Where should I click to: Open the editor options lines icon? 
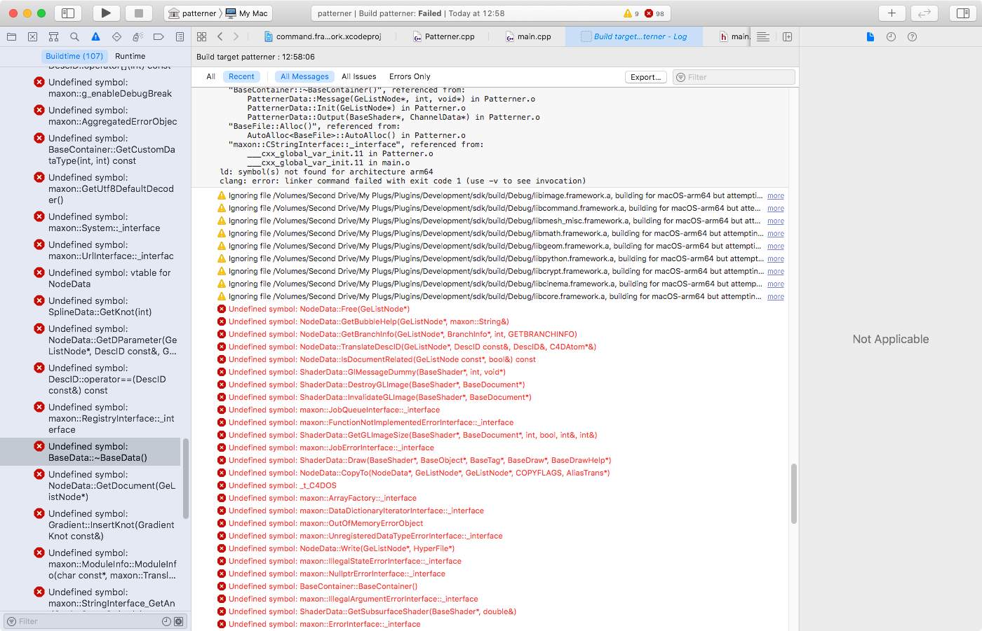763,36
